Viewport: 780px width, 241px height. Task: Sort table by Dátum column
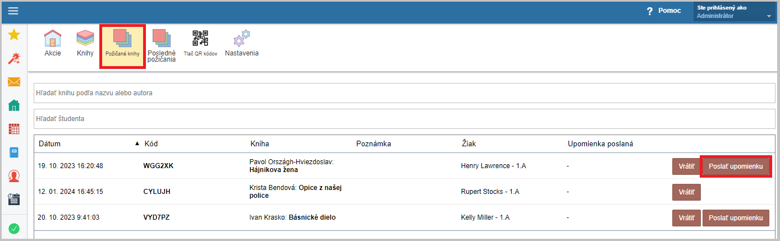[49, 144]
